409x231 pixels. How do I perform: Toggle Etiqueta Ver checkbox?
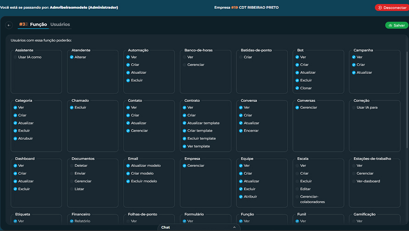[x=15, y=221]
